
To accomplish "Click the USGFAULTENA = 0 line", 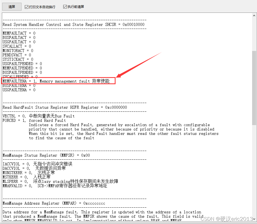I will 19,90.
